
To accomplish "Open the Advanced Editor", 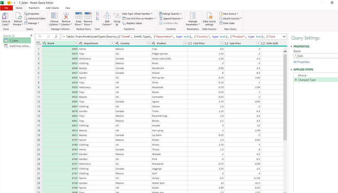I will tap(35, 19).
